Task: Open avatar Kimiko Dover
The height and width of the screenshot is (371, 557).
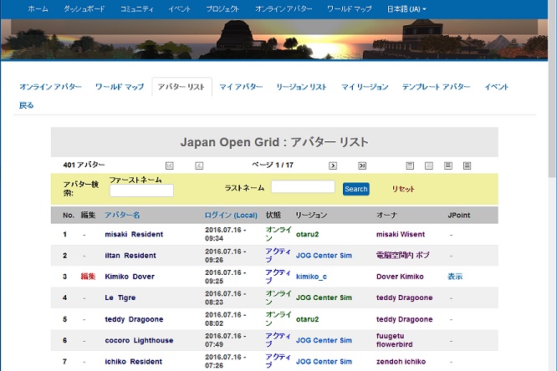Action: (x=130, y=277)
